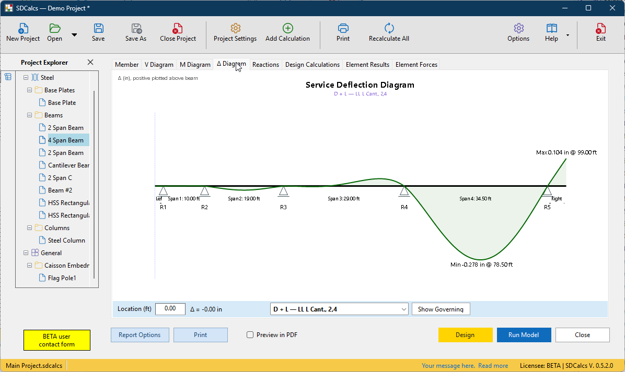Click the Project Explorer side tab icon
Screen dimensions: 625x372
coord(8,77)
